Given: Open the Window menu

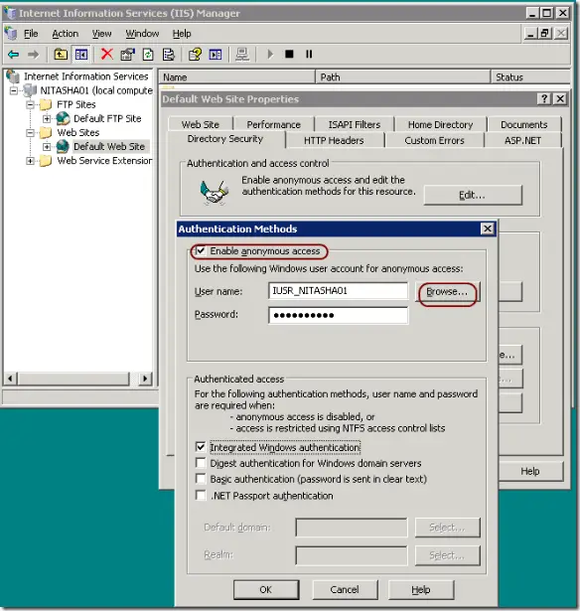Looking at the screenshot, I should [x=142, y=34].
